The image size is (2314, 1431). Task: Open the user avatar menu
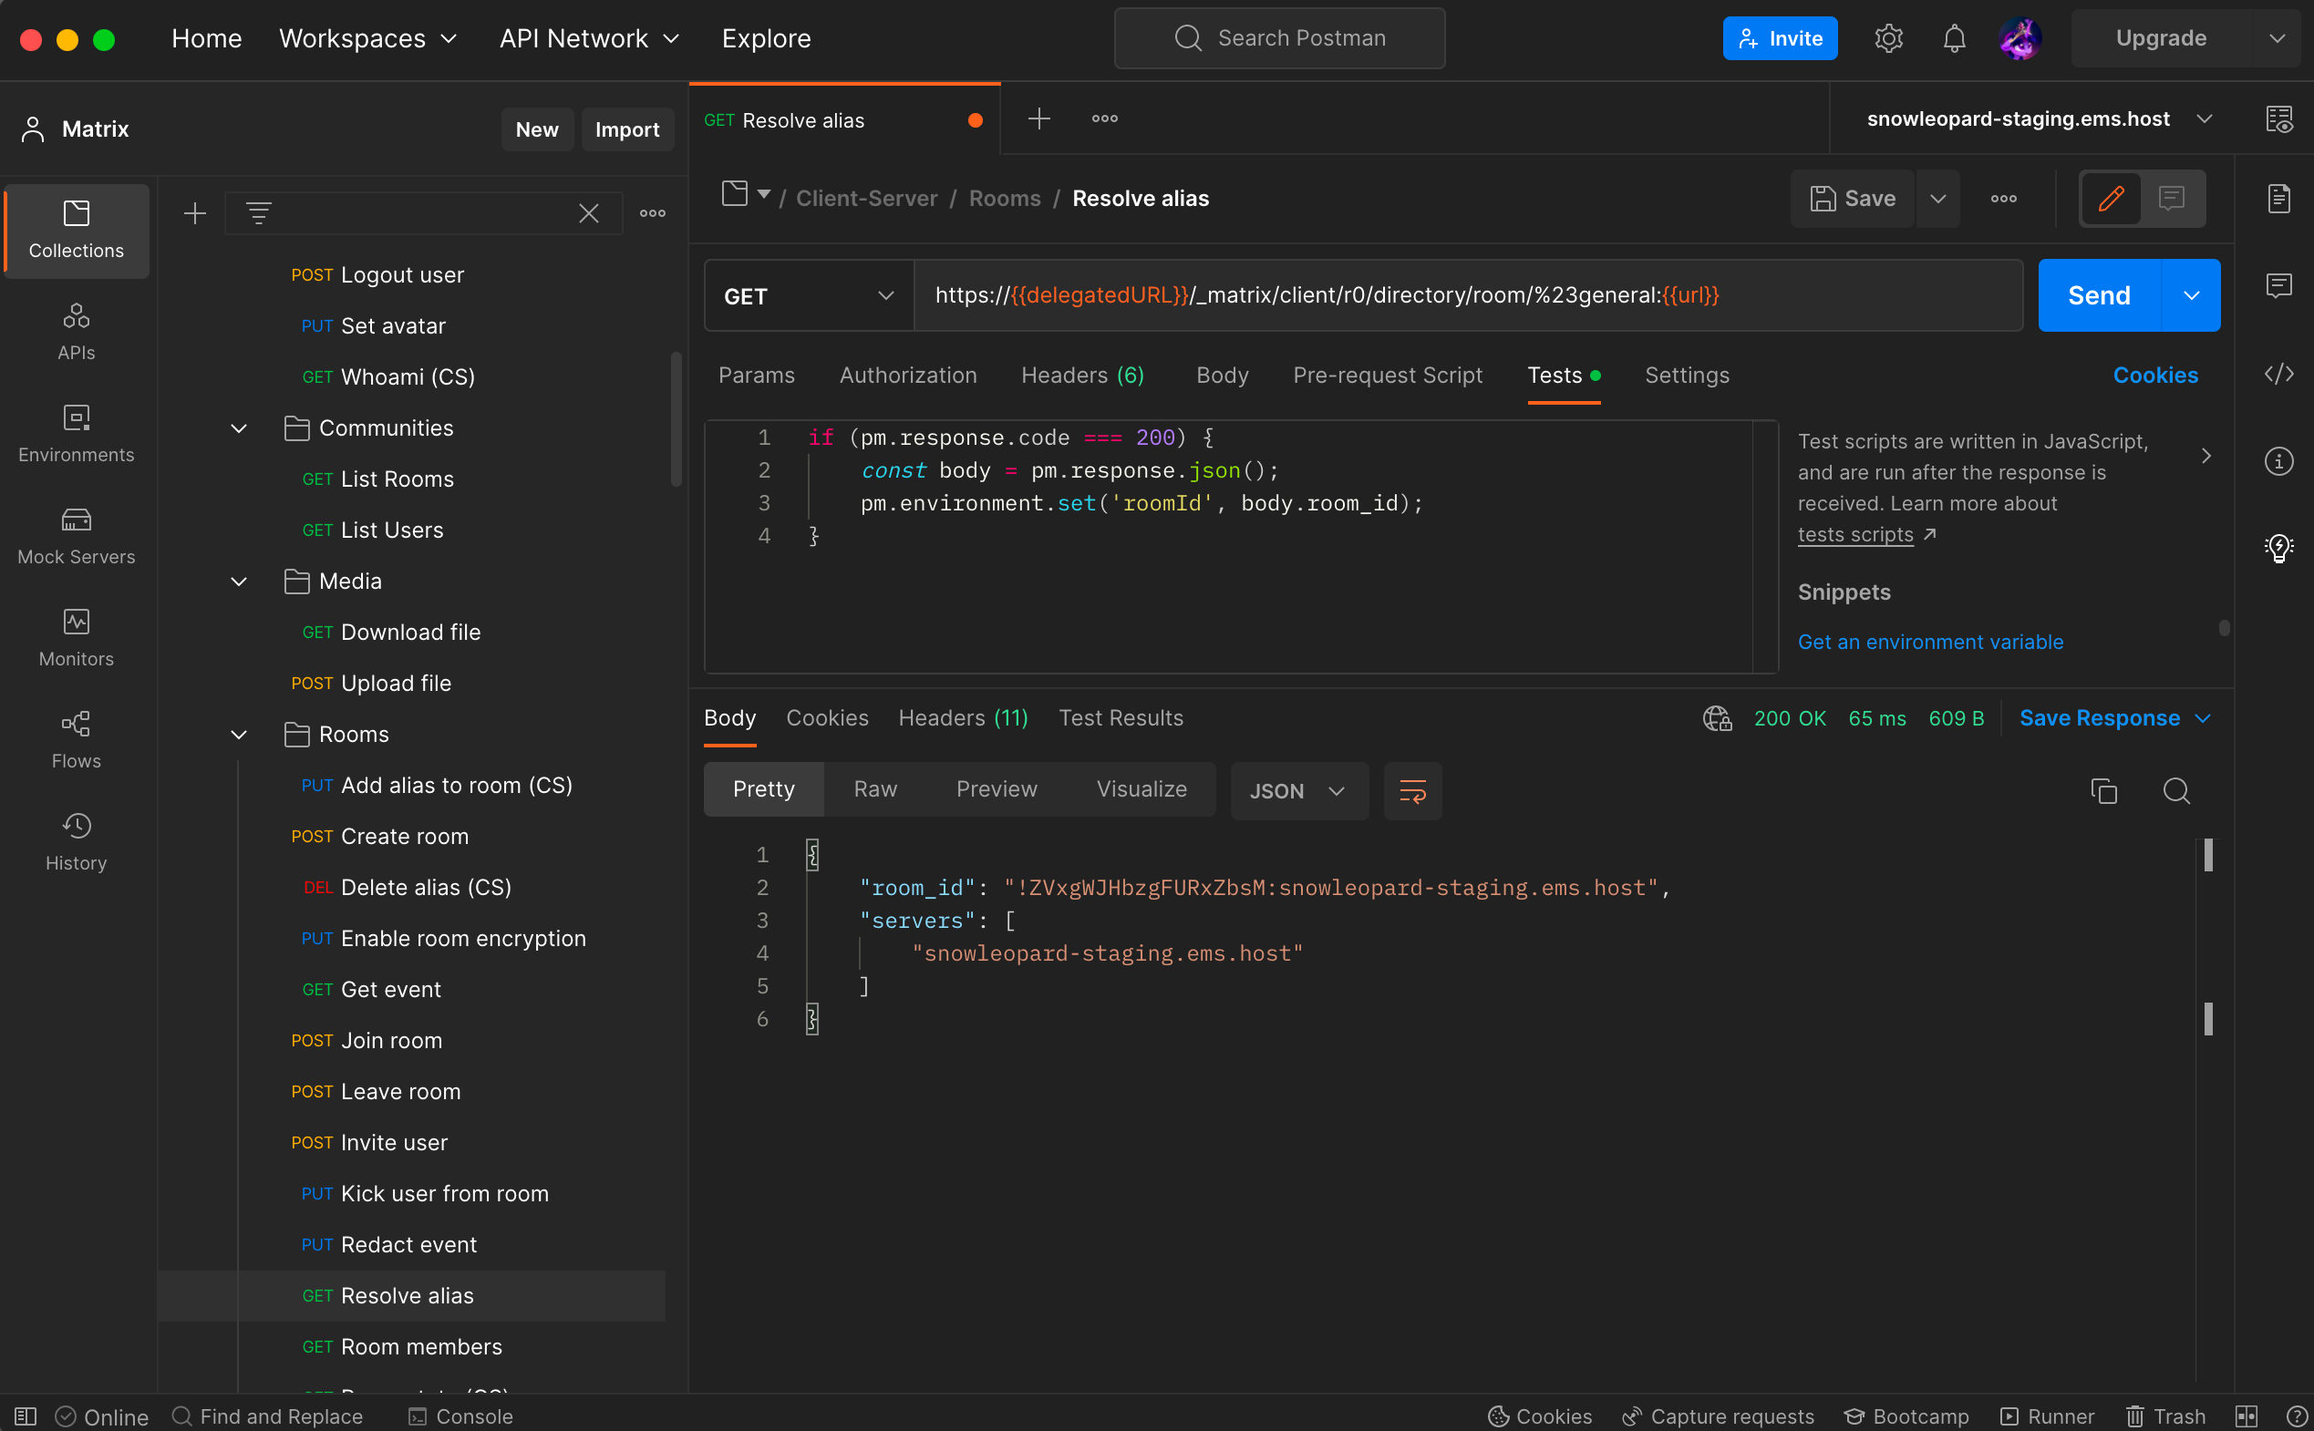click(x=2019, y=38)
